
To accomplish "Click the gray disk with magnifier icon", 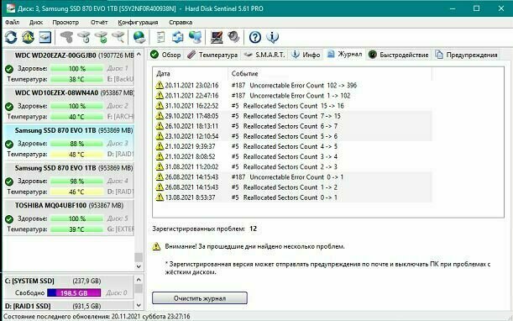I will [x=118, y=37].
